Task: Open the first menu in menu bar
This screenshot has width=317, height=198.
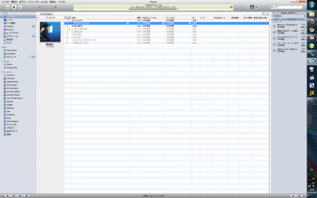Action: click(5, 2)
